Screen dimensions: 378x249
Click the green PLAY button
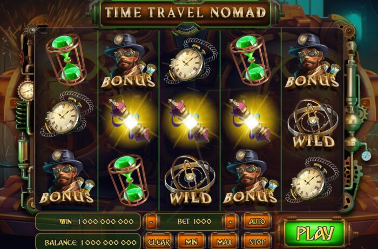[x=315, y=233]
